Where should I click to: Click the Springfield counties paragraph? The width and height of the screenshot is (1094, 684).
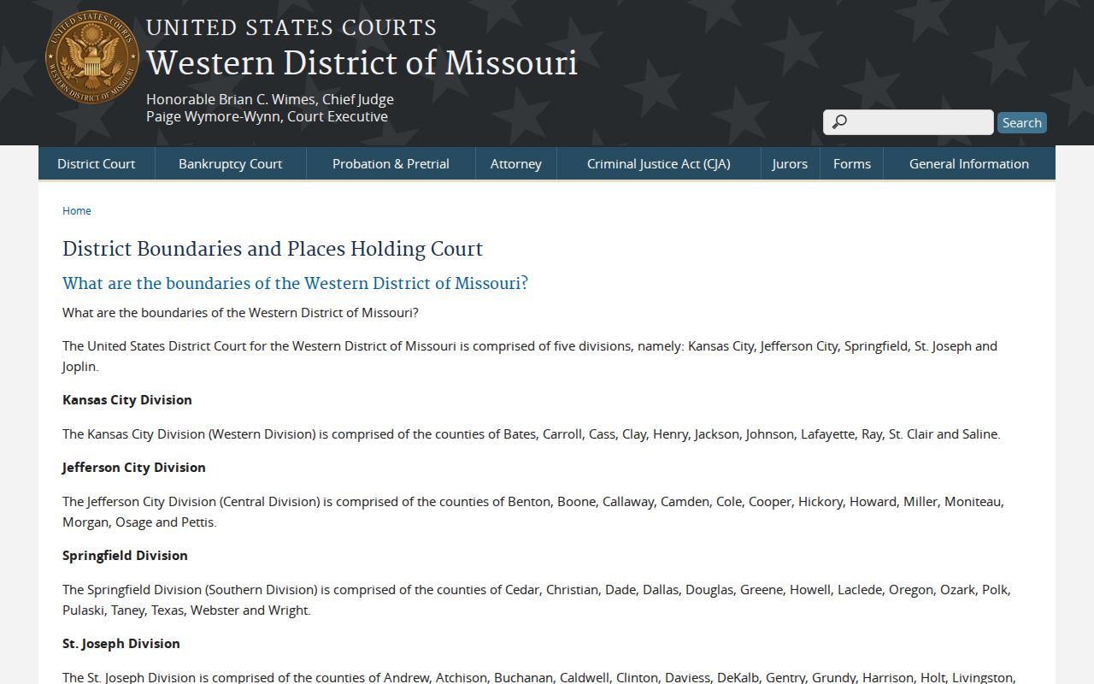coord(537,599)
